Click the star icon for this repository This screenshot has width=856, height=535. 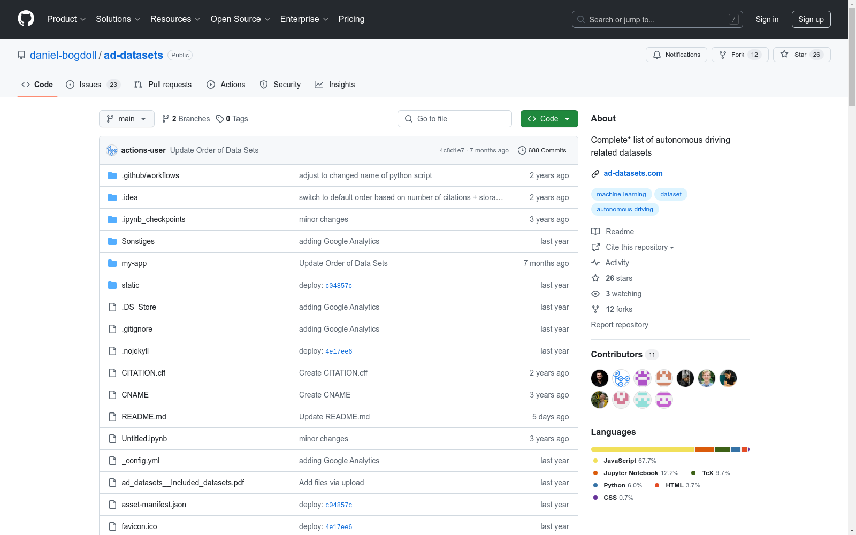click(x=784, y=54)
